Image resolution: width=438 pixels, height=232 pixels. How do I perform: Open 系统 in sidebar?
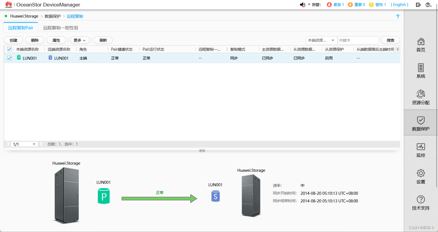point(421,71)
